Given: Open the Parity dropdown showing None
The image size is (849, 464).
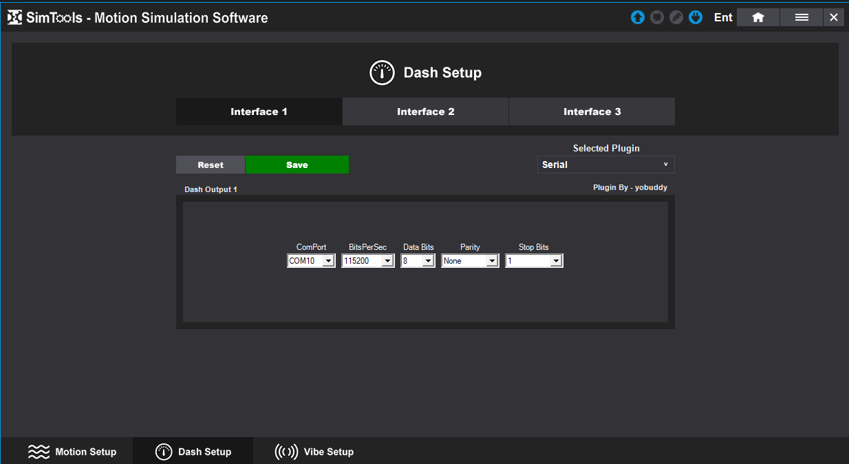Looking at the screenshot, I should tap(470, 261).
